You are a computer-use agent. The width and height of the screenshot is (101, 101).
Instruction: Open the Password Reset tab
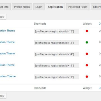point(78,7)
